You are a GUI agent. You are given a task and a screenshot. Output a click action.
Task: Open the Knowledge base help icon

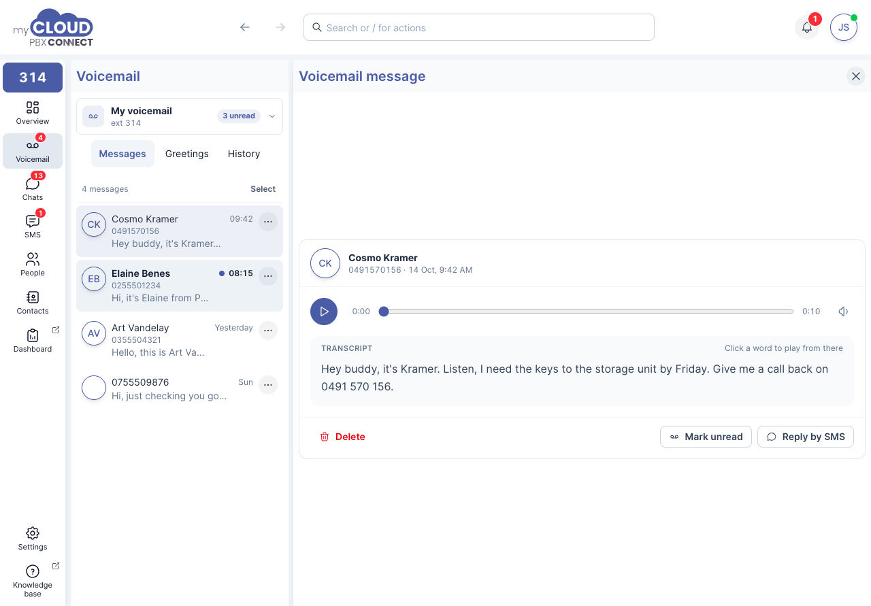click(x=33, y=580)
